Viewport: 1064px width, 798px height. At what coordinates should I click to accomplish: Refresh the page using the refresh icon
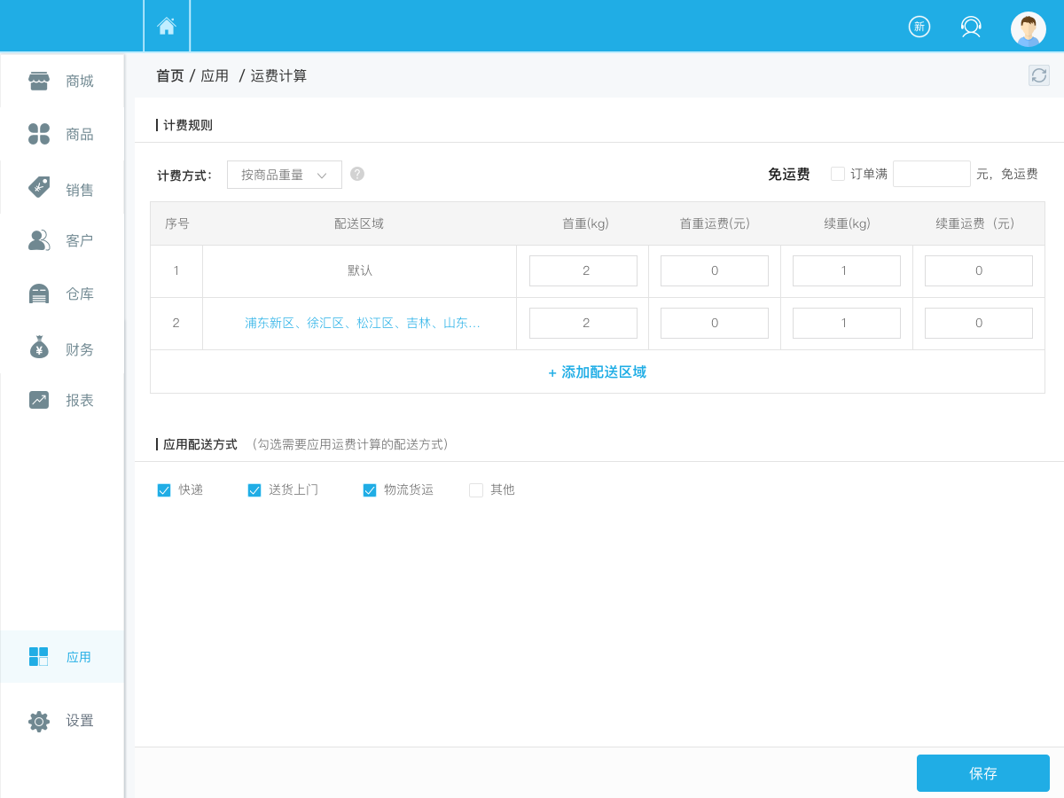point(1038,75)
